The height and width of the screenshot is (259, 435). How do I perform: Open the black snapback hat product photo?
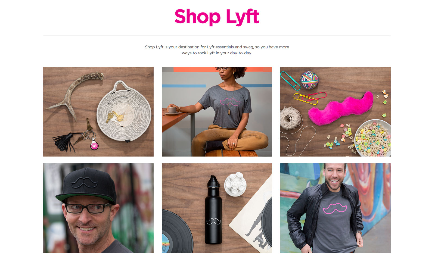98,208
